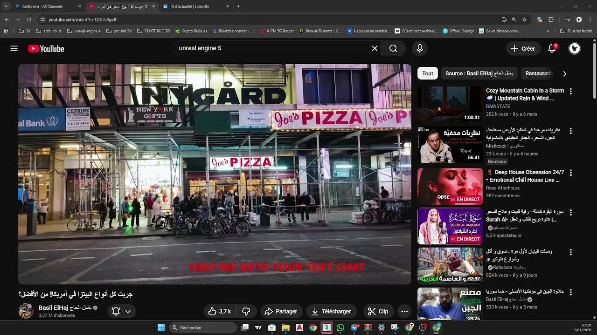Go back in browser history
597x335 pixels.
(7, 20)
